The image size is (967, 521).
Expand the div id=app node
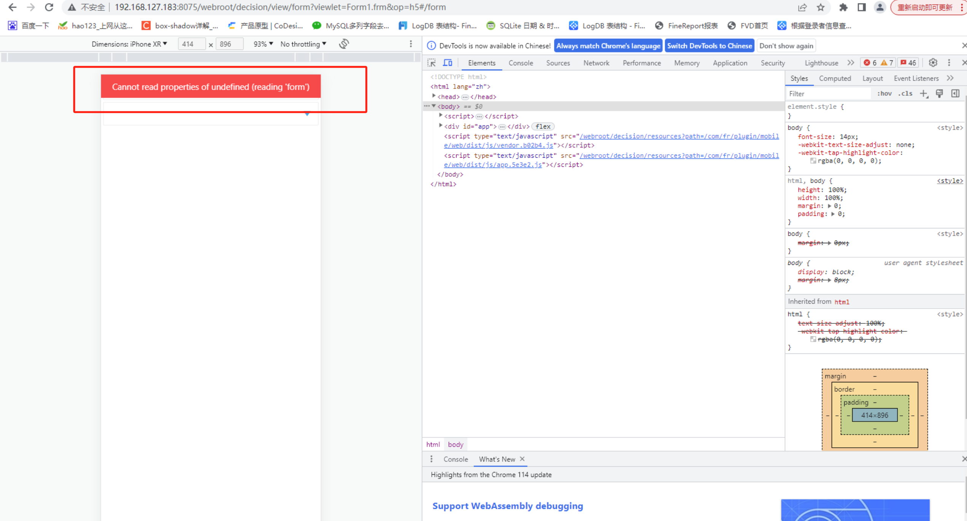(441, 126)
